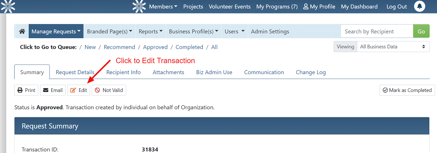Mark the request as Completed
Viewport: 437px width, 153px height.
coord(407,90)
